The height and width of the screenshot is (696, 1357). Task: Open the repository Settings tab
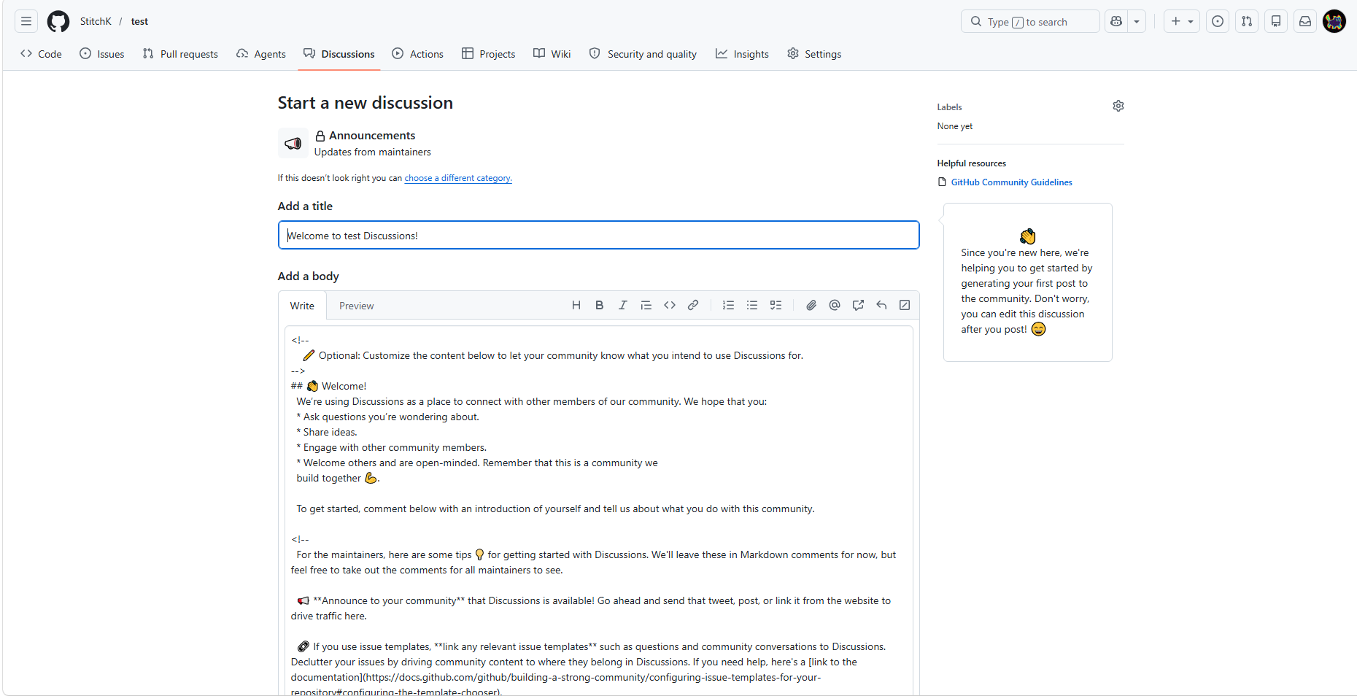tap(814, 53)
